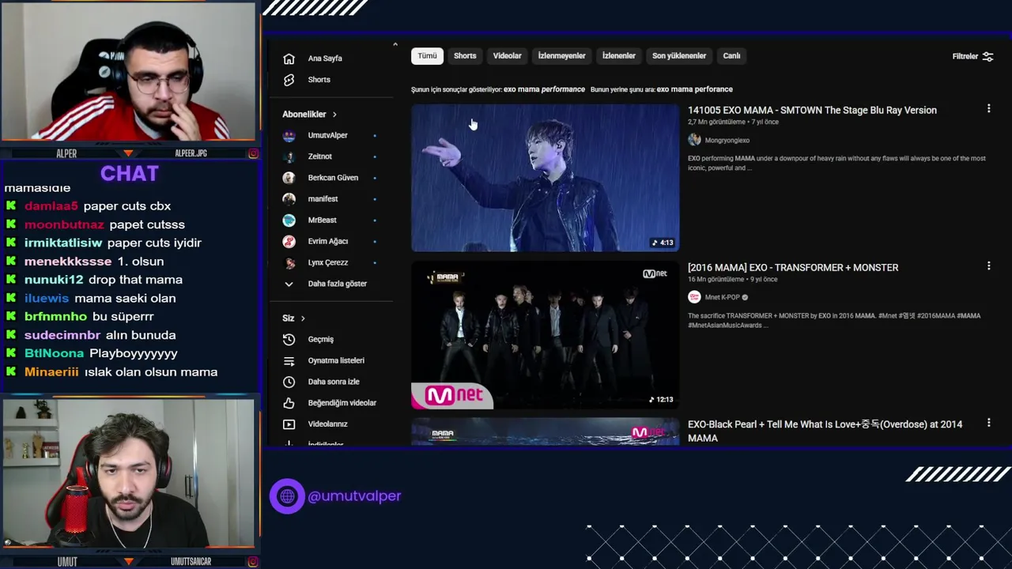Click 'Ana Sayfa' sidebar label
This screenshot has width=1012, height=569.
pos(325,58)
